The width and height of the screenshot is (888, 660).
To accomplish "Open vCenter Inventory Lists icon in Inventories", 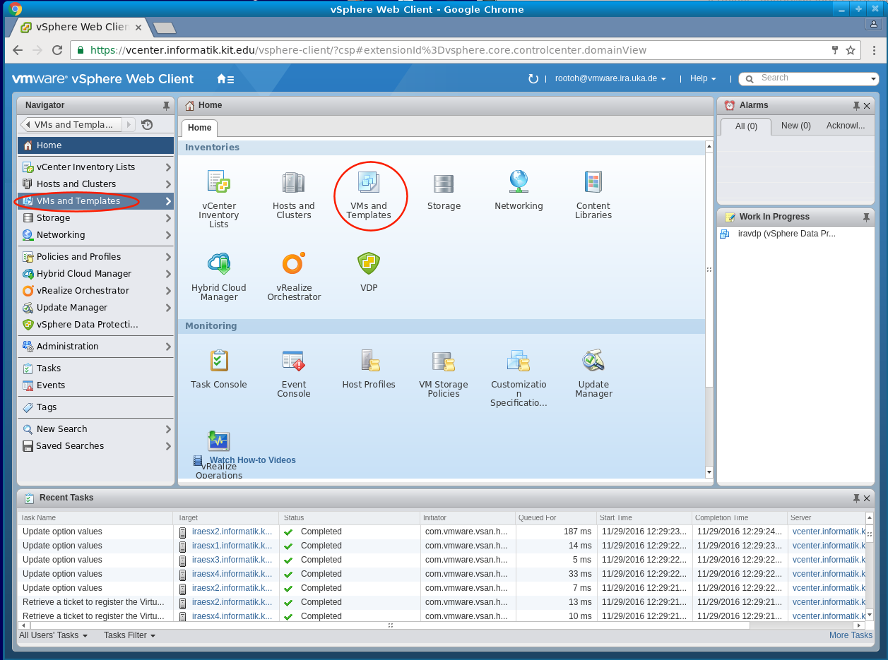I will point(219,182).
